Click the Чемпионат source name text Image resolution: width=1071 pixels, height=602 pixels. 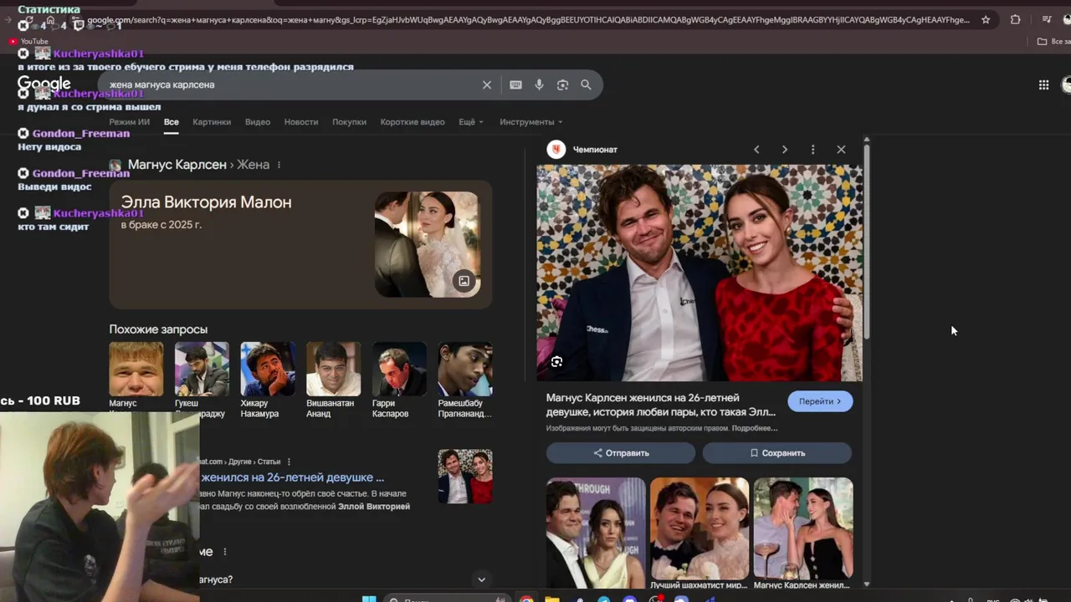(595, 150)
